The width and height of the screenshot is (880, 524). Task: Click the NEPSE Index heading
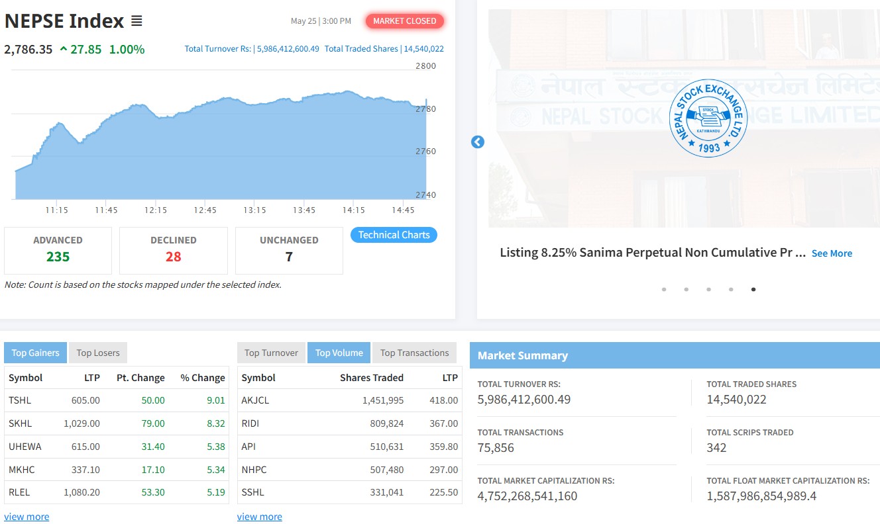tap(64, 21)
